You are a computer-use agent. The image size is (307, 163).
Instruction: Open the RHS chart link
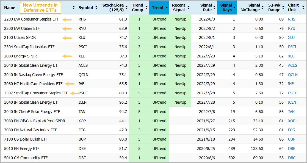pyautogui.click(x=291, y=19)
